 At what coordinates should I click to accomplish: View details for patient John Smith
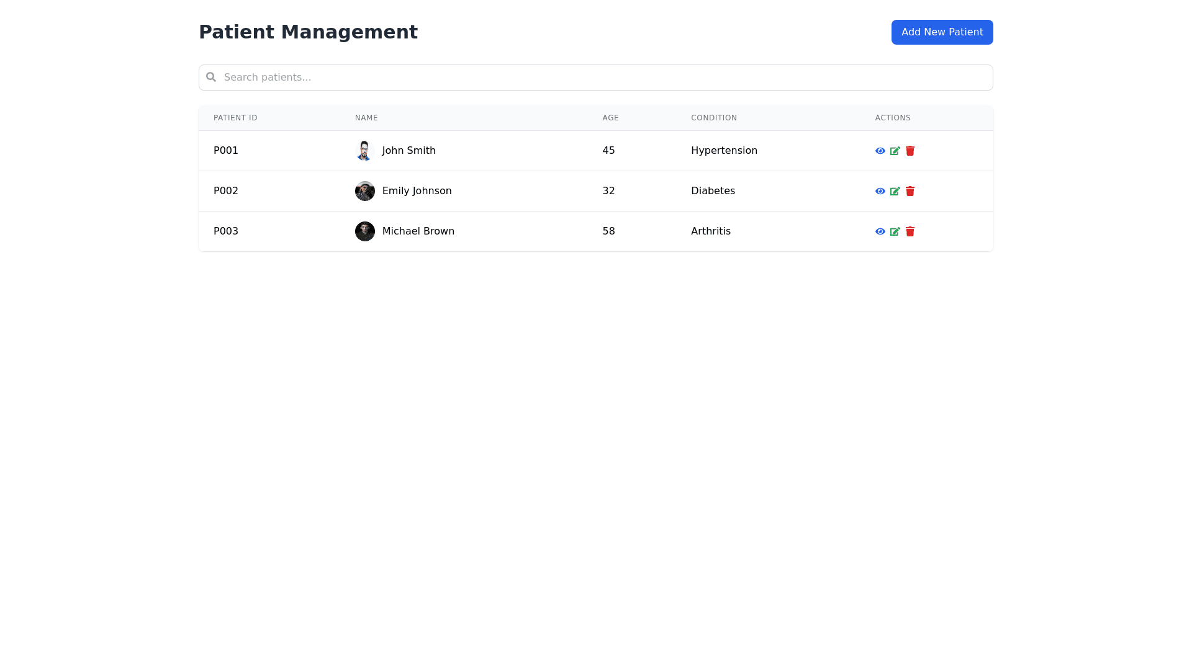tap(880, 151)
